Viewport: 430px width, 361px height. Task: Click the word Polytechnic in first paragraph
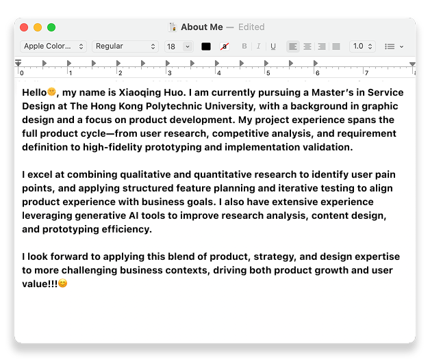[x=174, y=106]
